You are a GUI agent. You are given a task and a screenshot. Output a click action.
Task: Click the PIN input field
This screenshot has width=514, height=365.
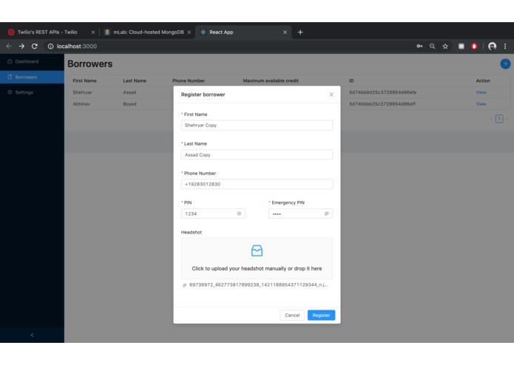tap(213, 214)
